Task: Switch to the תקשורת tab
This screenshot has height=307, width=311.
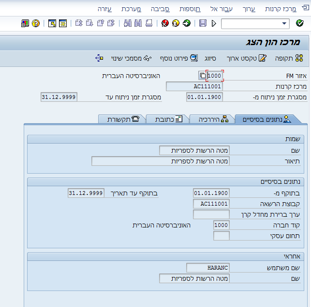Action: pyautogui.click(x=123, y=119)
